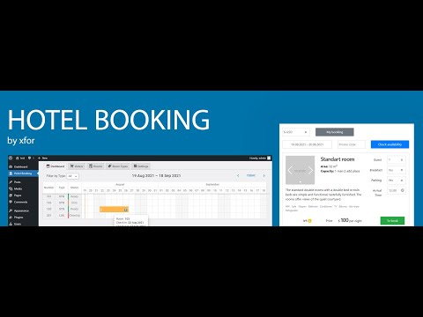Switch to the plugin Dashboard tab
The width and height of the screenshot is (423, 317).
point(56,166)
